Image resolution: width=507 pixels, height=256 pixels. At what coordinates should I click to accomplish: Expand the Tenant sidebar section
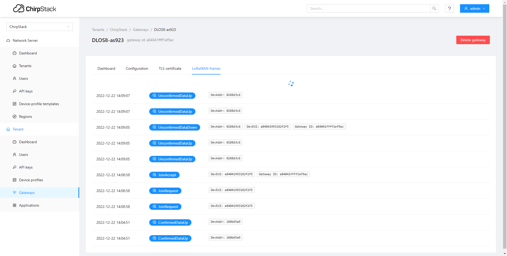tap(40, 129)
